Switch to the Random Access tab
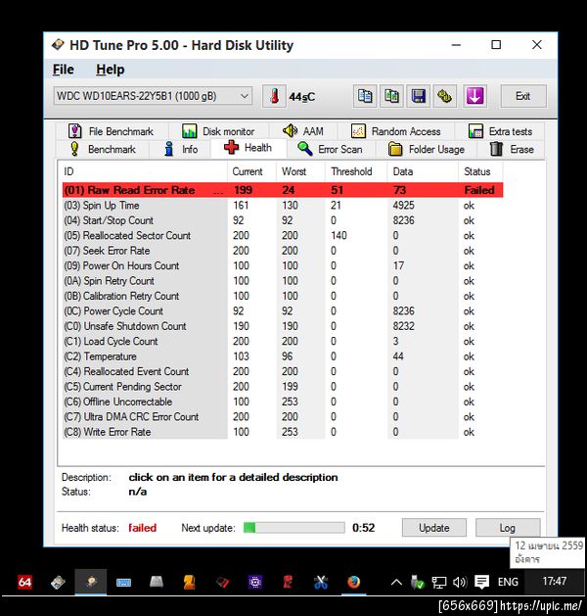The width and height of the screenshot is (587, 616). coord(396,131)
